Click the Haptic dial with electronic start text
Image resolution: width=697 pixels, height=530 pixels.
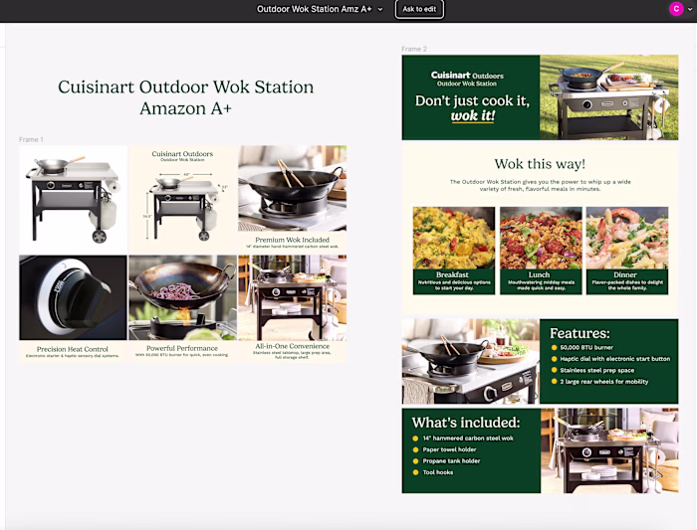614,359
